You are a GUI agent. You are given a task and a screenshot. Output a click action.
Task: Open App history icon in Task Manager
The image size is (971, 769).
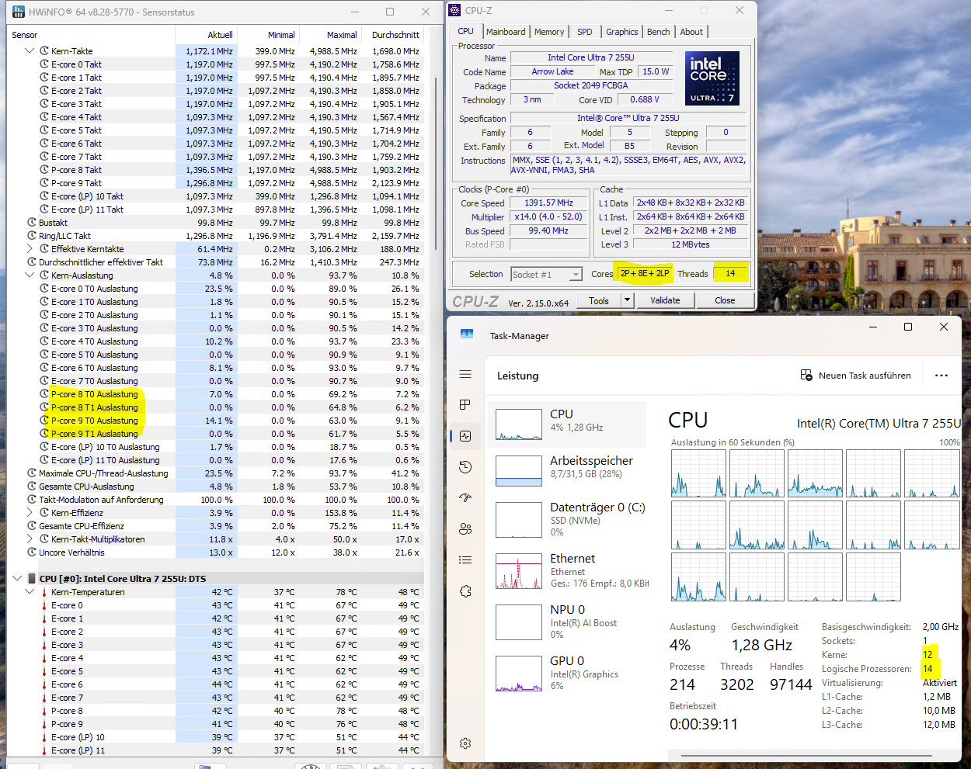(465, 466)
